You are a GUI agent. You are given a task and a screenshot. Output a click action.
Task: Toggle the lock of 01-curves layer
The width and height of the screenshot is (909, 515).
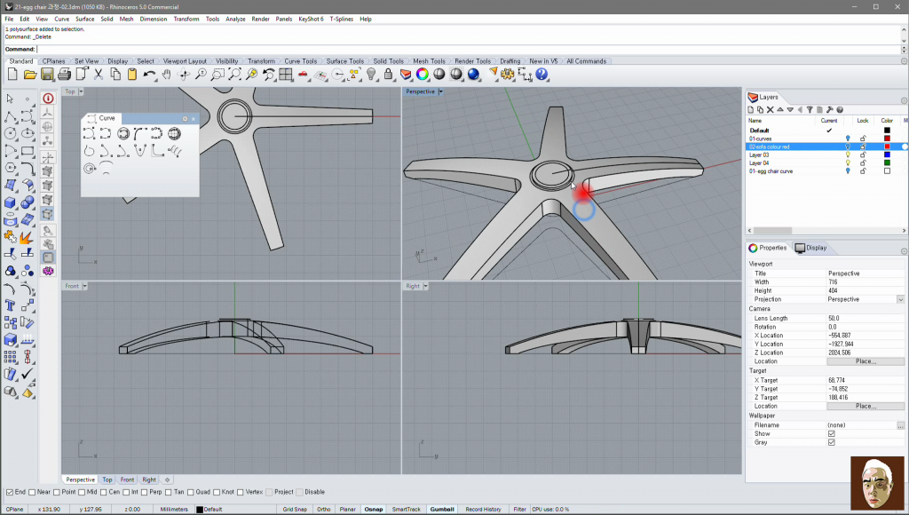pos(863,139)
